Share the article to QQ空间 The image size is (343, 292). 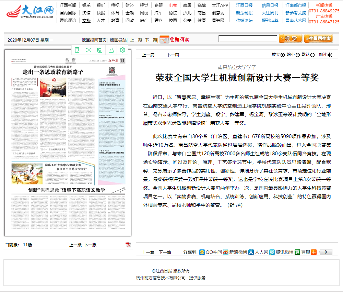[x=210, y=252]
